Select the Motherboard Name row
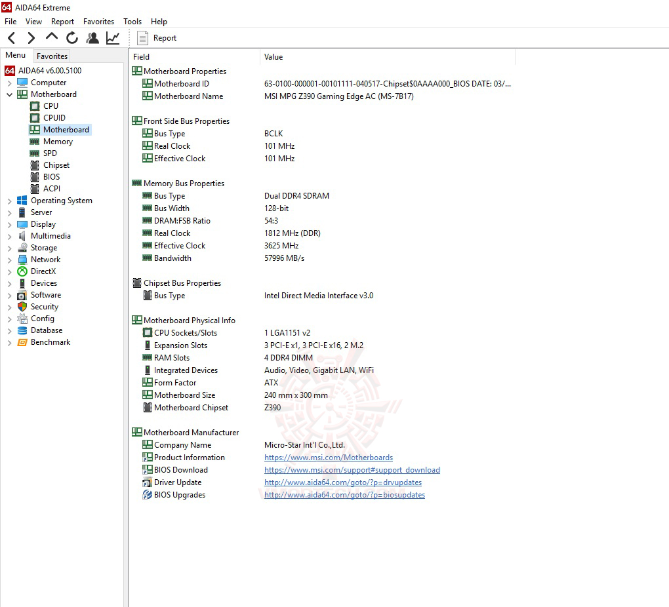Screen dimensions: 669x607 pos(322,96)
